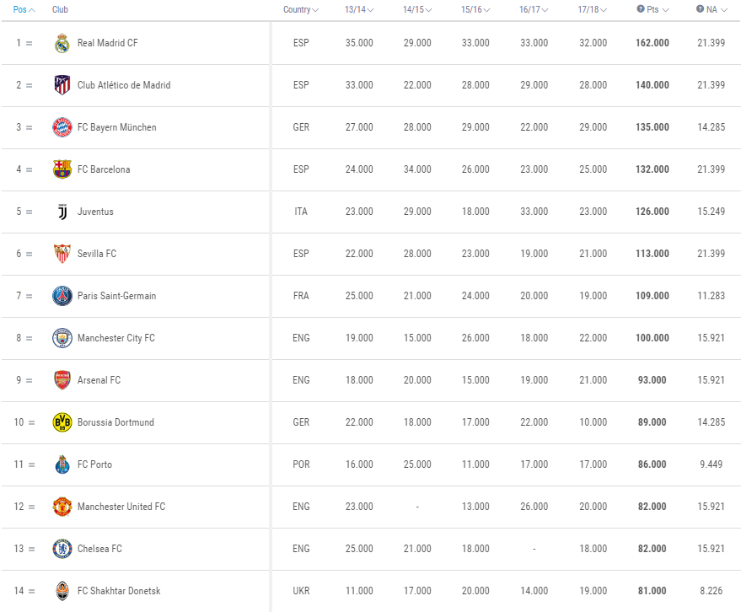Click the Manchester United FC crest
The width and height of the screenshot is (741, 612).
coord(62,507)
